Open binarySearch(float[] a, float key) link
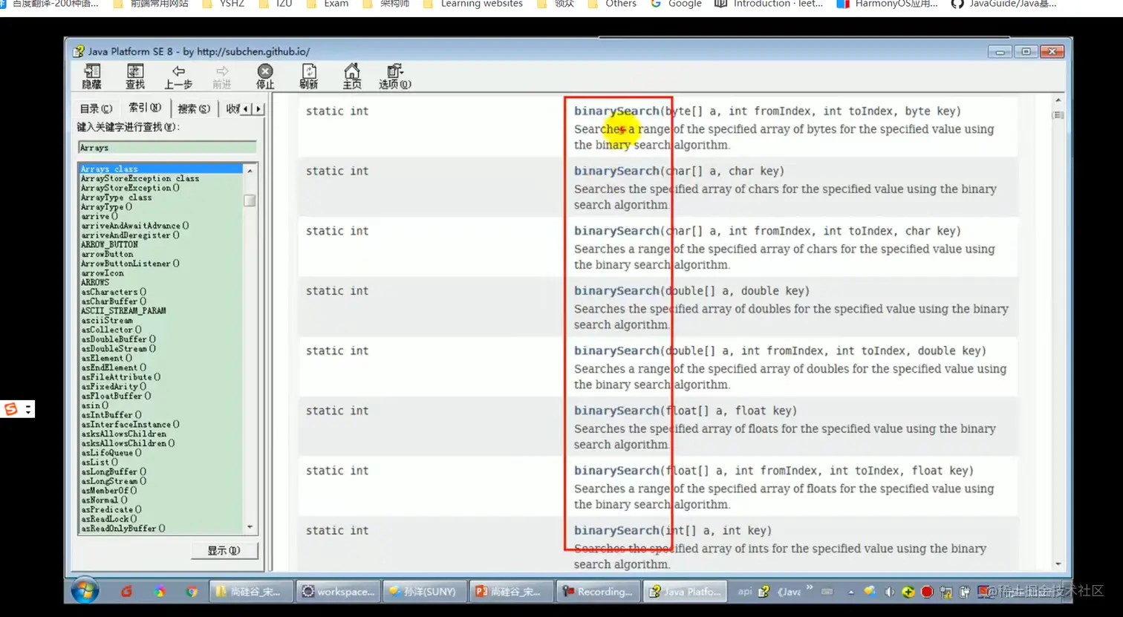 click(616, 411)
